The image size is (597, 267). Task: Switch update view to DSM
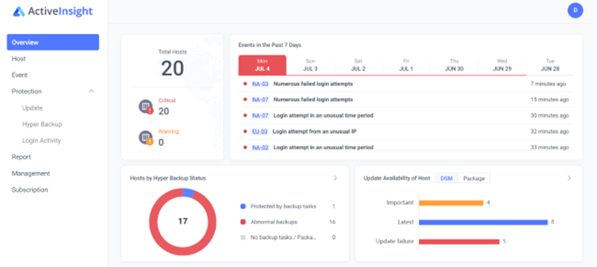pyautogui.click(x=446, y=178)
